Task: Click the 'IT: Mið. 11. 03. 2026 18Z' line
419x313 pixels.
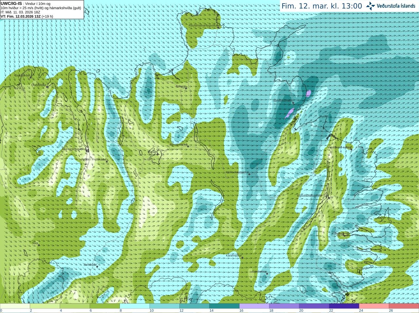Action: [20, 12]
